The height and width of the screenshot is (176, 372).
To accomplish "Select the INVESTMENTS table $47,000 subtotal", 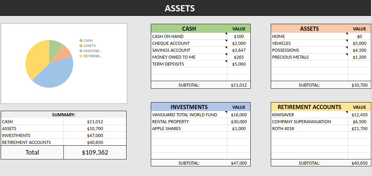I will tap(239, 163).
